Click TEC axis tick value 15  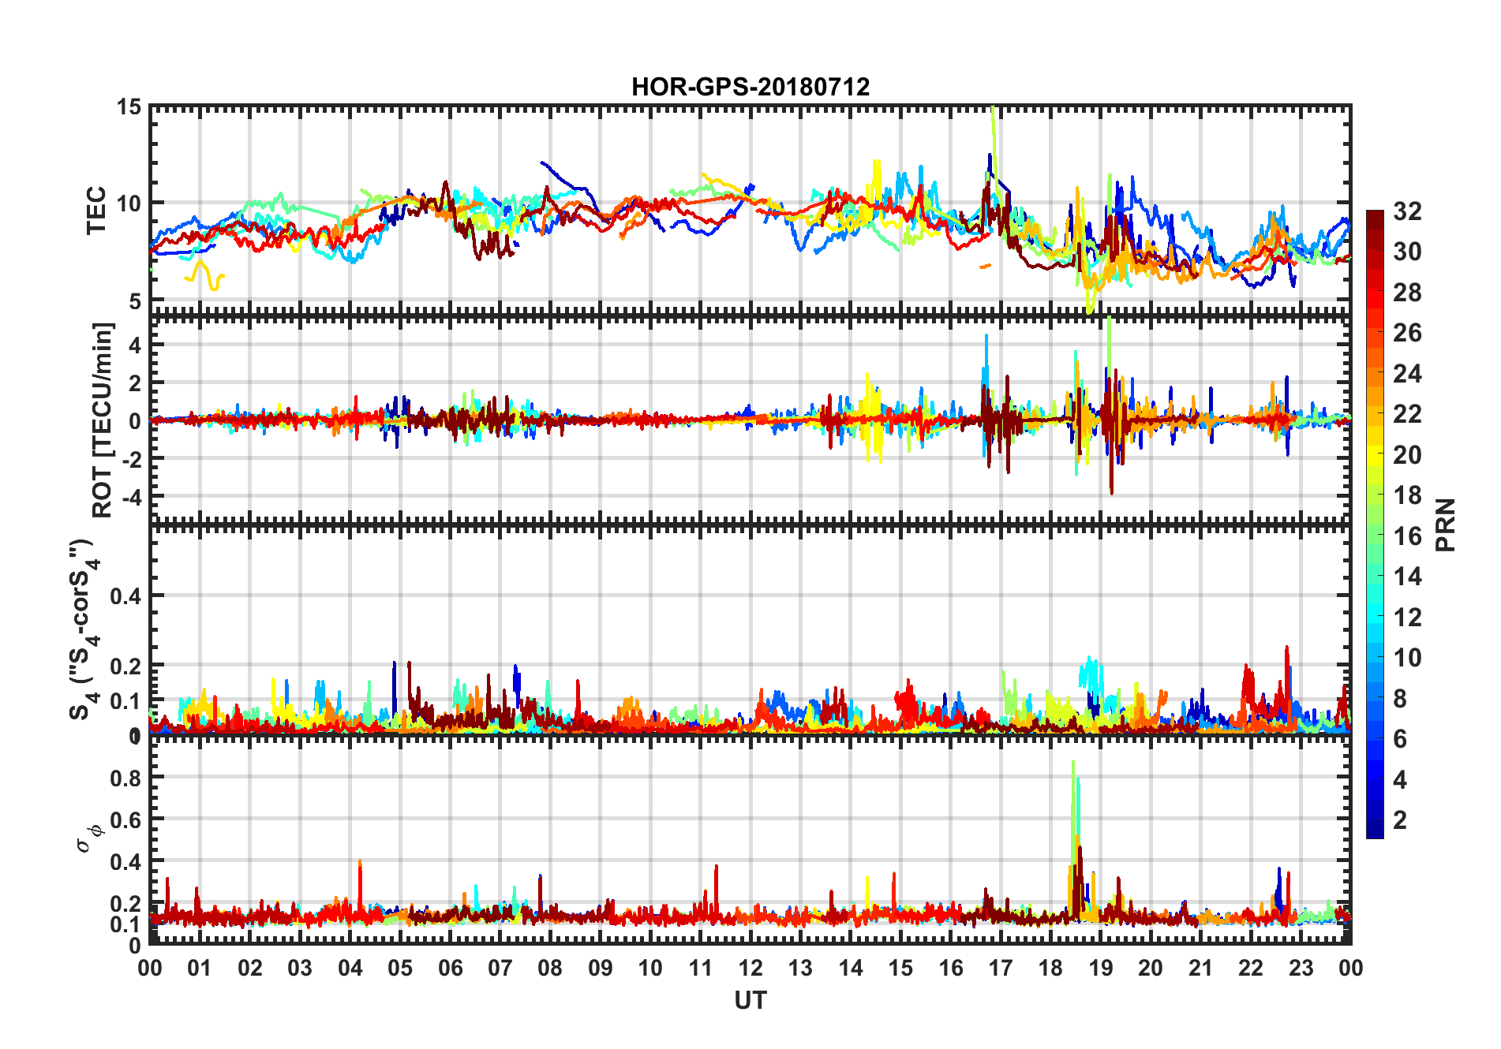pos(129,107)
